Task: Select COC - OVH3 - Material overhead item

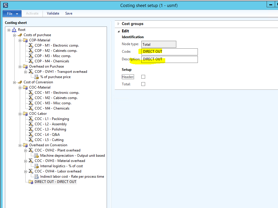Action: (60, 161)
